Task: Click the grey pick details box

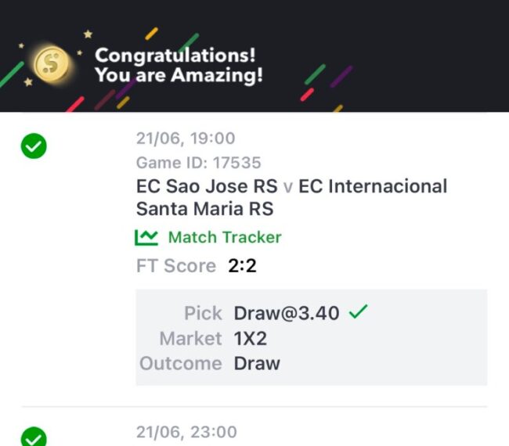Action: coord(312,337)
